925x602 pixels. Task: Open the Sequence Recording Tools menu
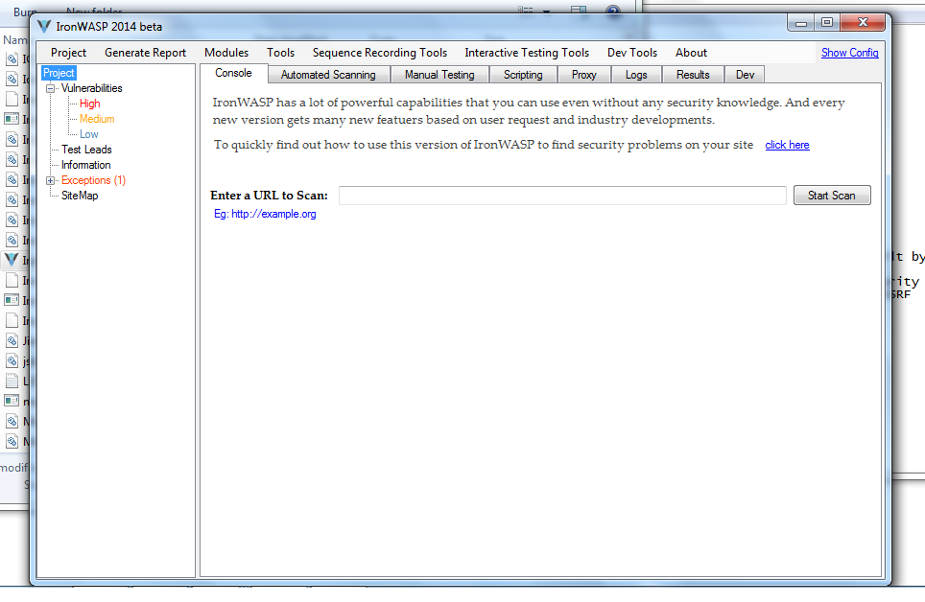click(x=382, y=53)
